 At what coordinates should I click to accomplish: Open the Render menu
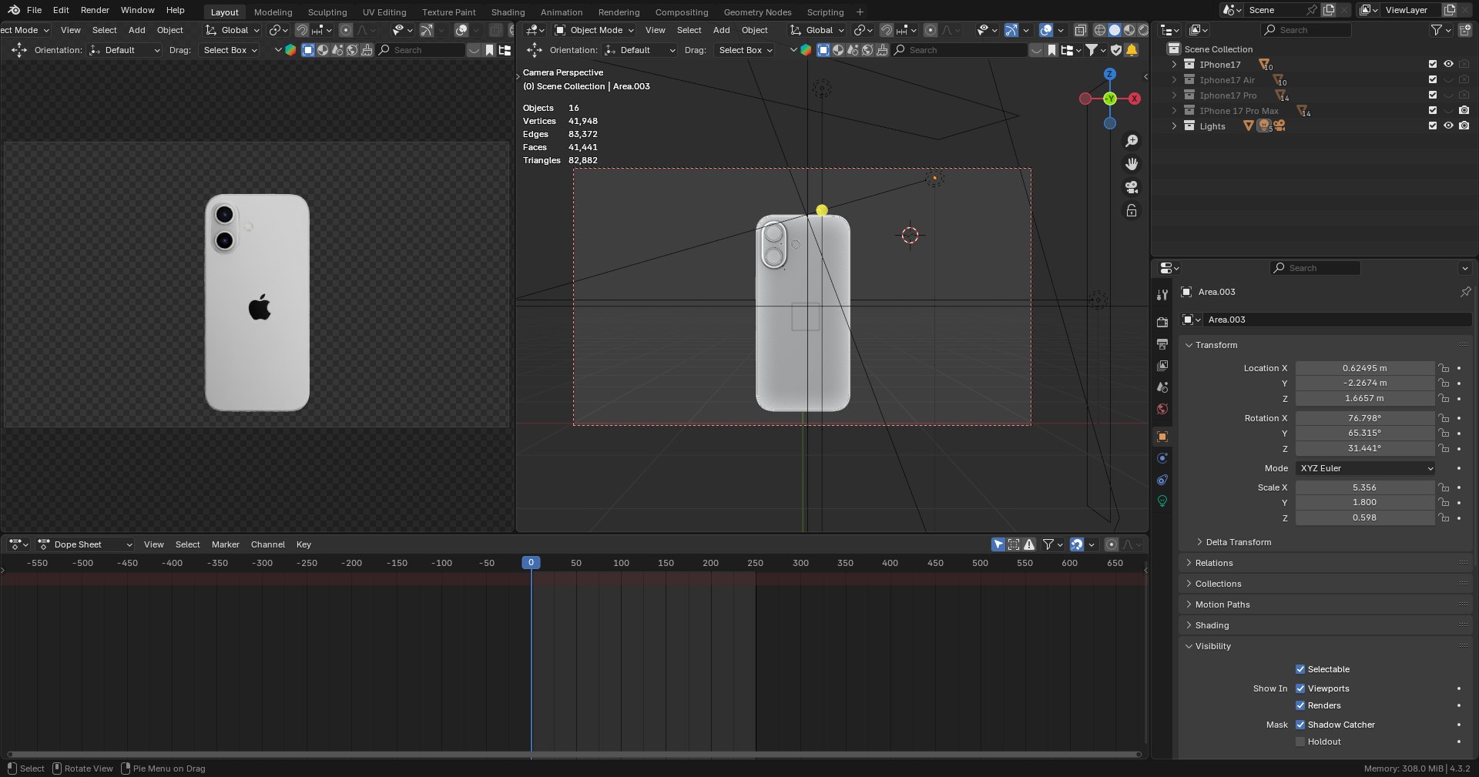click(x=95, y=10)
